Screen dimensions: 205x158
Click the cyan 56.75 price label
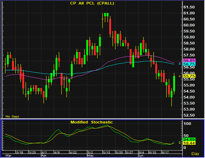(x=189, y=64)
